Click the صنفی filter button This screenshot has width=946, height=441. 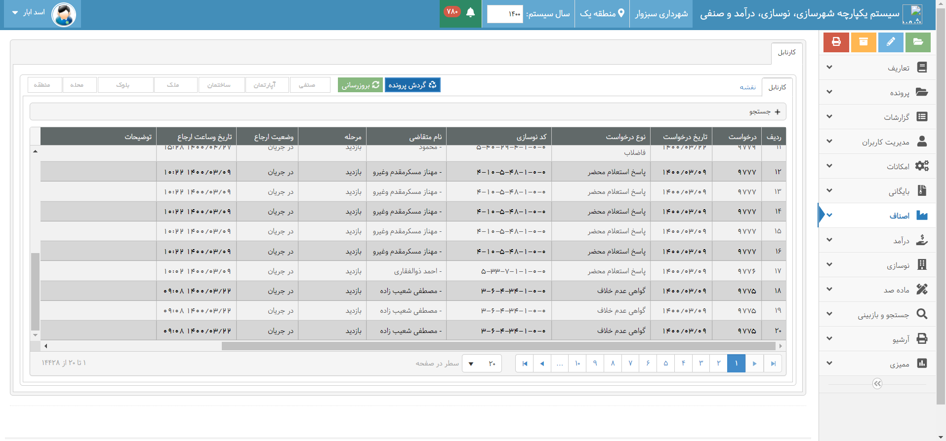[310, 85]
